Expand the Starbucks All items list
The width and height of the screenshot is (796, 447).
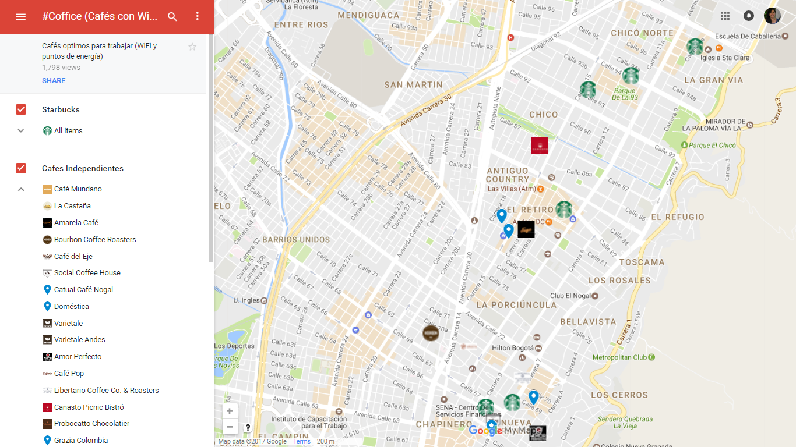pos(21,131)
